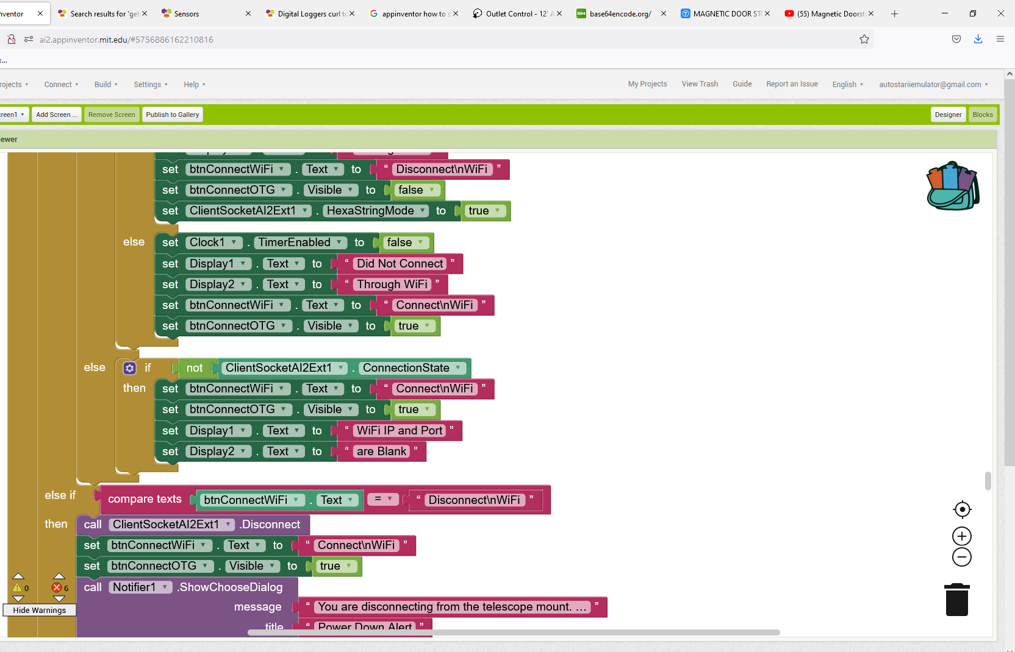Toggle Hide Warnings at the bottom left
Screen dimensions: 1015x652
tap(39, 610)
